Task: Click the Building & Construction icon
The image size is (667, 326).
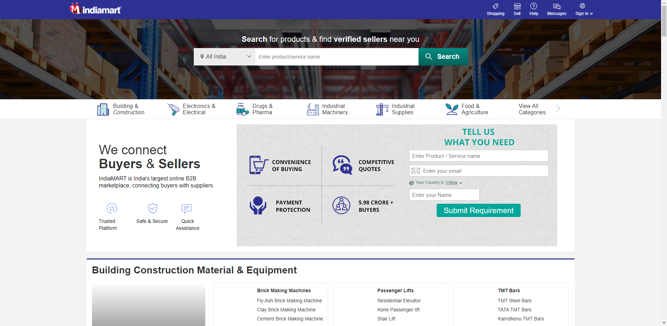Action: click(x=103, y=109)
